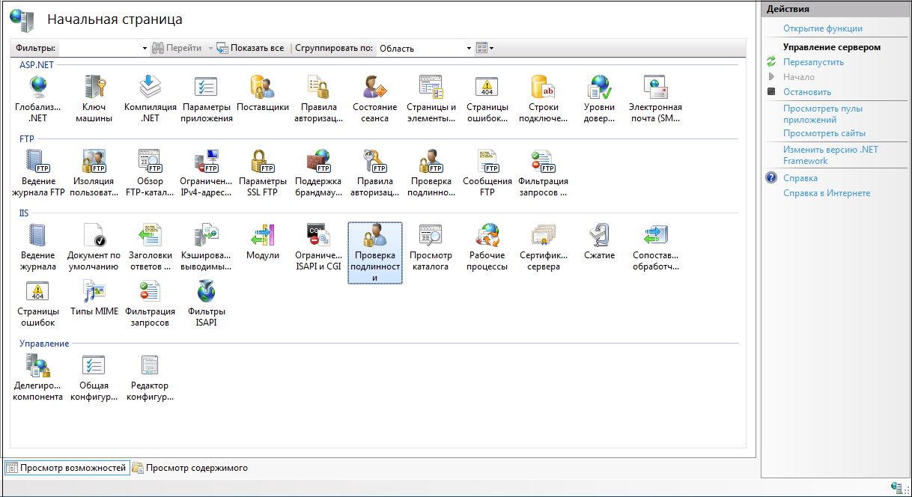
Task: Open the Фильтры filter dropdown
Action: (x=145, y=48)
